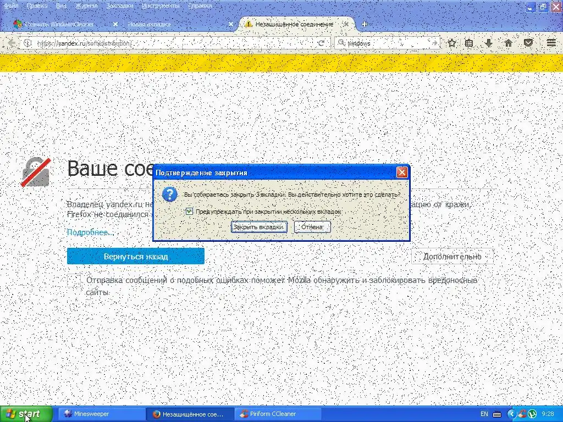Viewport: 563px width, 422px height.
Task: Toggle Предупреждать при закрытии нескольких вкладок checkbox
Action: 189,212
